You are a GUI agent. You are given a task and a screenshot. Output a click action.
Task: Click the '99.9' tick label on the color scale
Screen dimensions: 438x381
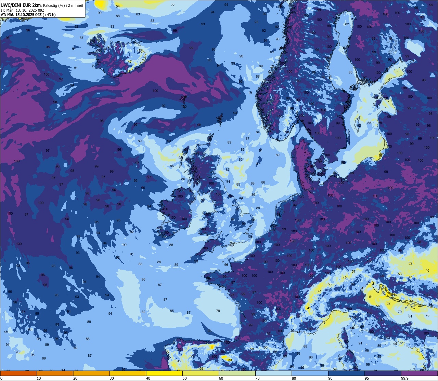click(x=405, y=378)
